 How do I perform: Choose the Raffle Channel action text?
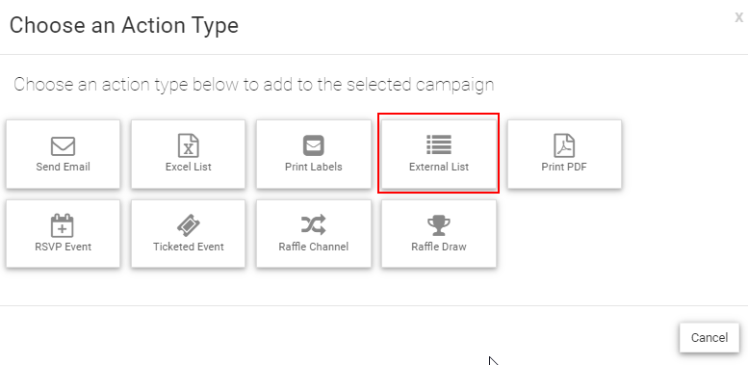point(314,247)
